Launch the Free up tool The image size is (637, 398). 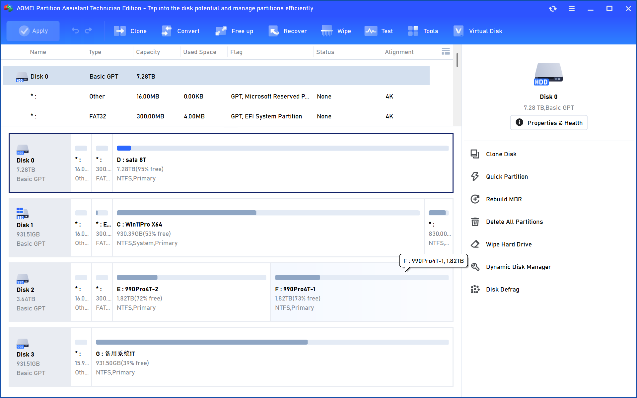pyautogui.click(x=235, y=31)
